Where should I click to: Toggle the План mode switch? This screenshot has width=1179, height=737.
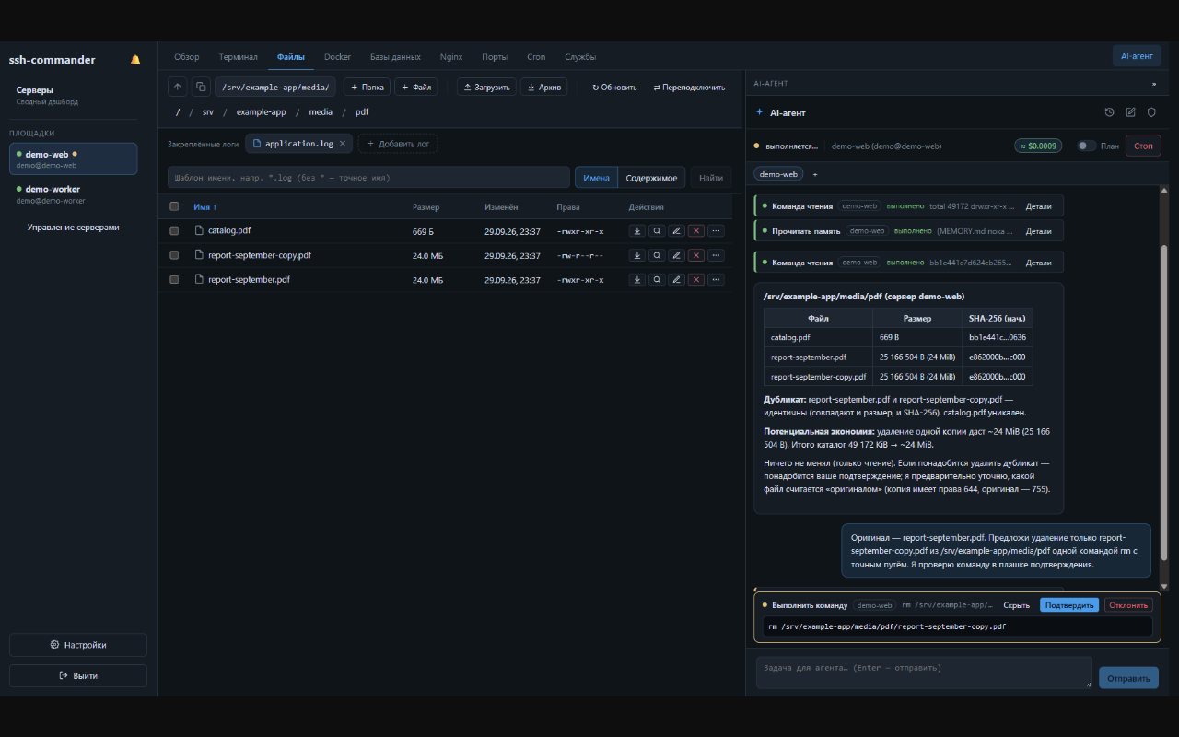[x=1087, y=146]
